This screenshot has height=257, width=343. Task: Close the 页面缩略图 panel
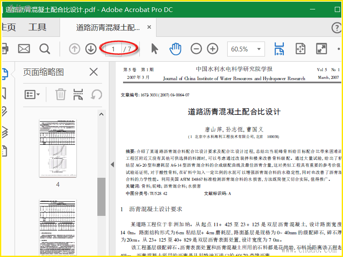coord(93,72)
